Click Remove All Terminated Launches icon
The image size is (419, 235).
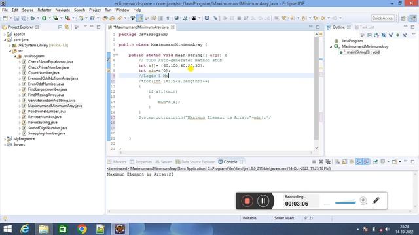328,162
